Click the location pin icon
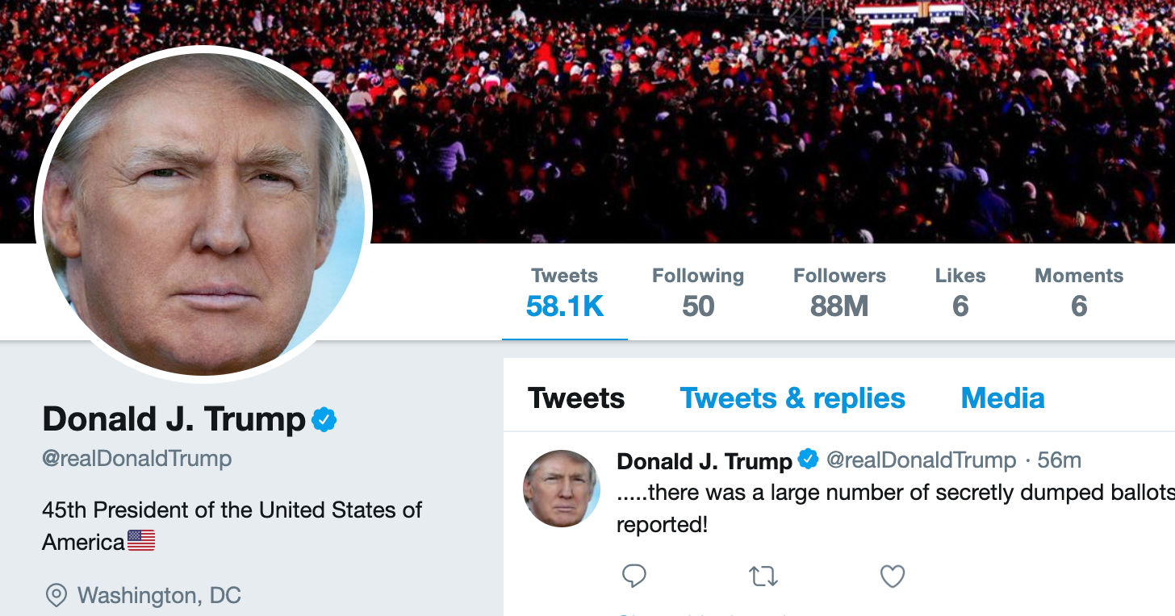 (x=56, y=596)
